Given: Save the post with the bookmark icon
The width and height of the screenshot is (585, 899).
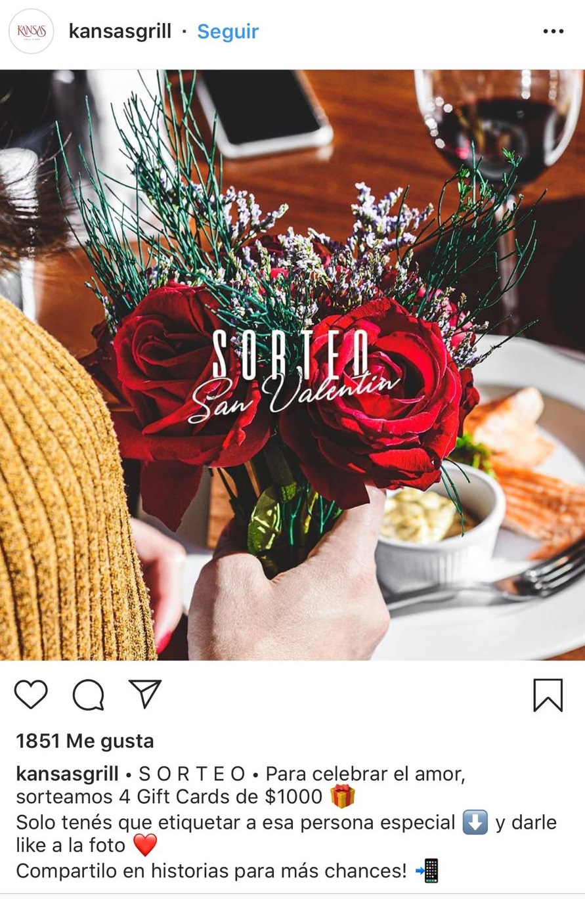Looking at the screenshot, I should (x=548, y=695).
